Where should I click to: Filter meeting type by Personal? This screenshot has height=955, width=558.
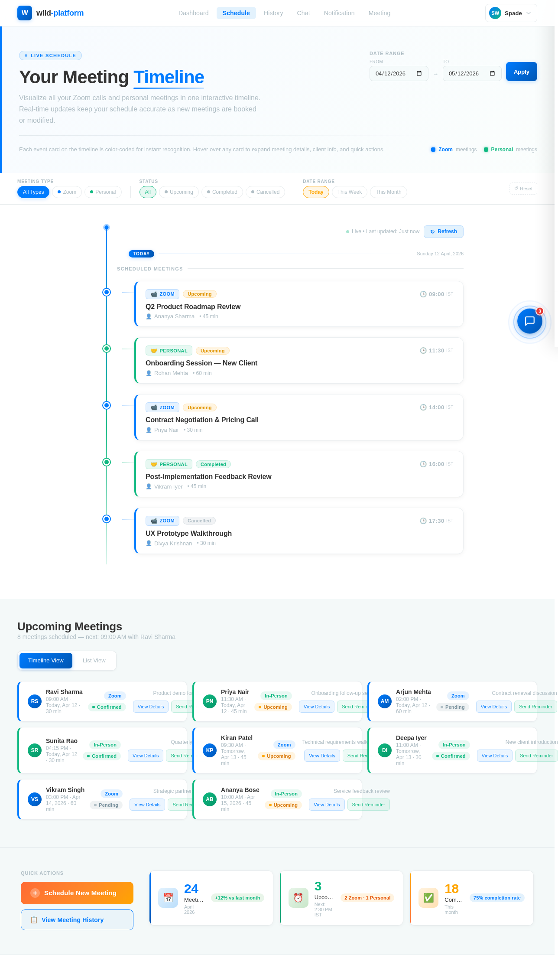[x=103, y=192]
